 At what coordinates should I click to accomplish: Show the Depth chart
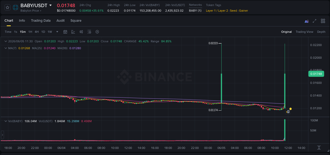pyautogui.click(x=321, y=32)
